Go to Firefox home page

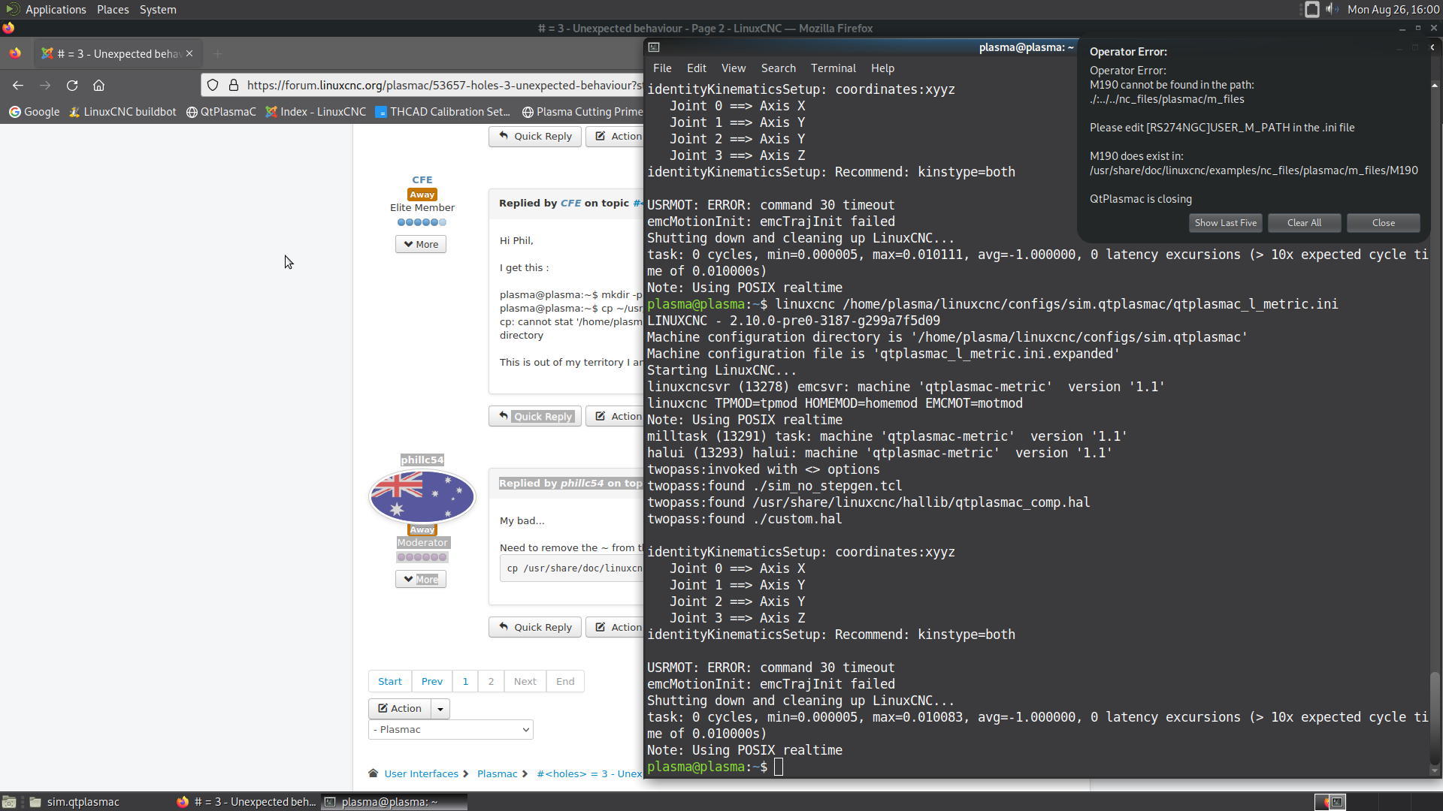pos(98,86)
